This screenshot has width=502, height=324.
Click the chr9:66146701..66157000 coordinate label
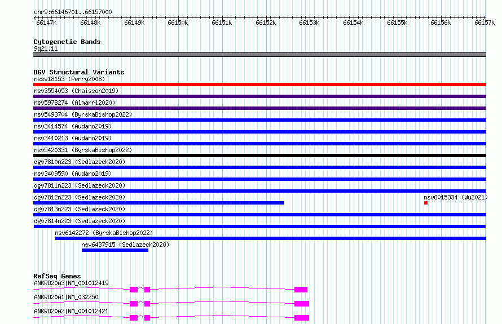(73, 12)
